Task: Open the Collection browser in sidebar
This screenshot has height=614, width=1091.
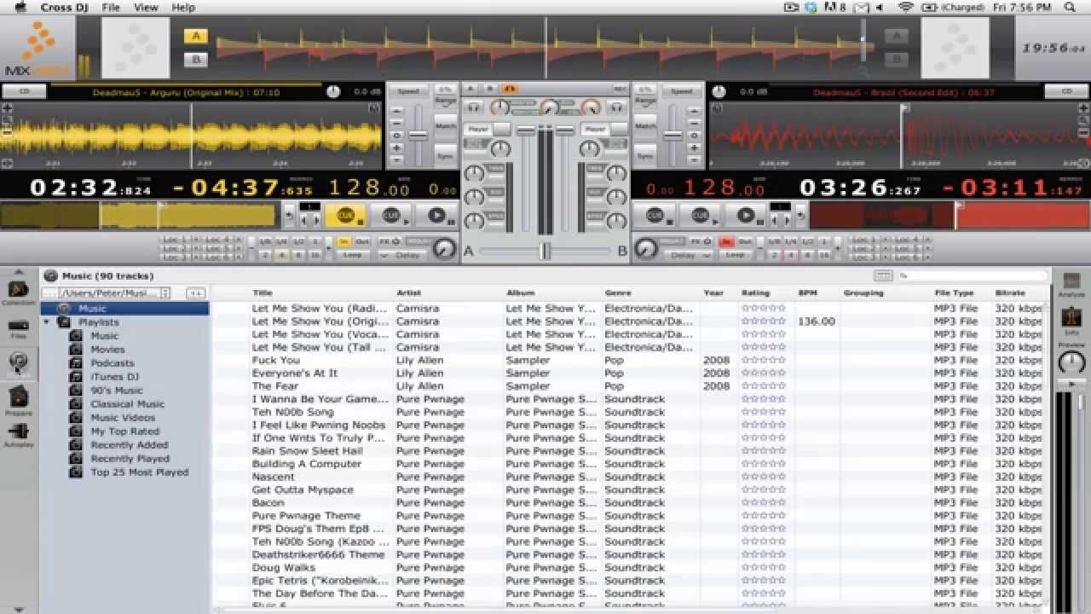Action: (18, 291)
